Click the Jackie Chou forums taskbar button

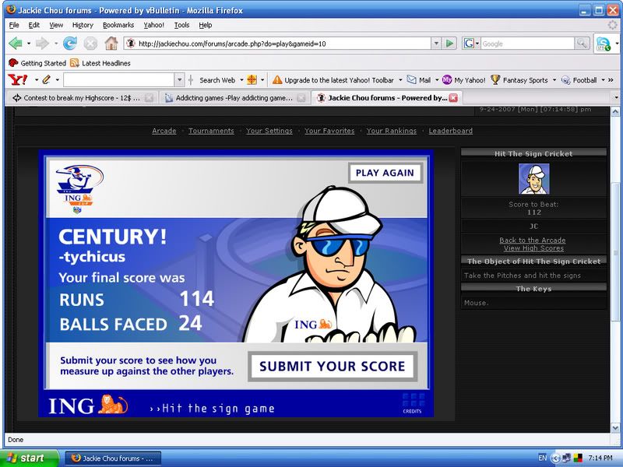point(113,458)
